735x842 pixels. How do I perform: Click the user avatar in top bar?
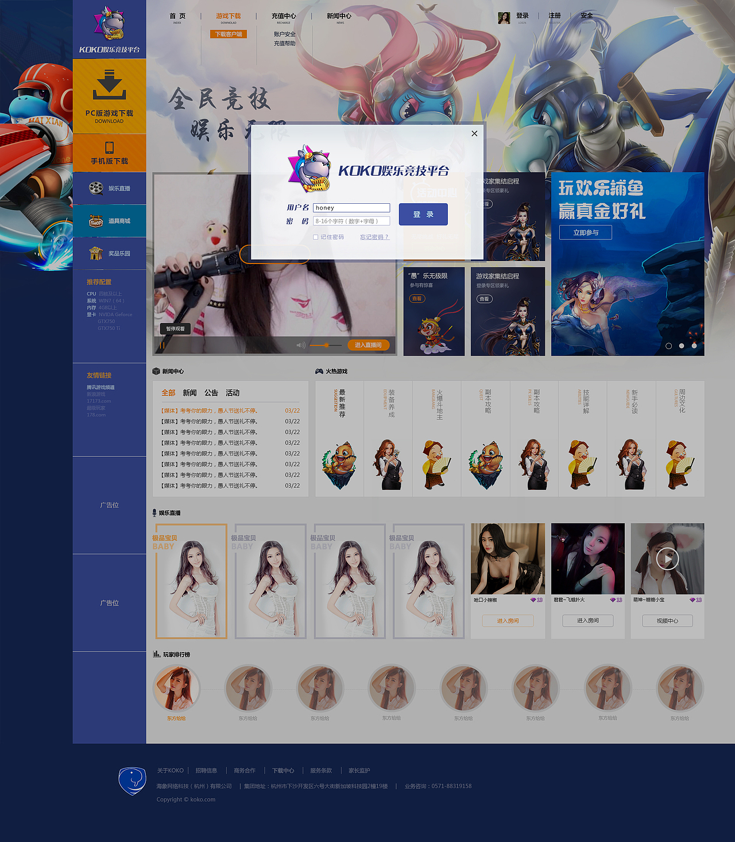point(504,18)
